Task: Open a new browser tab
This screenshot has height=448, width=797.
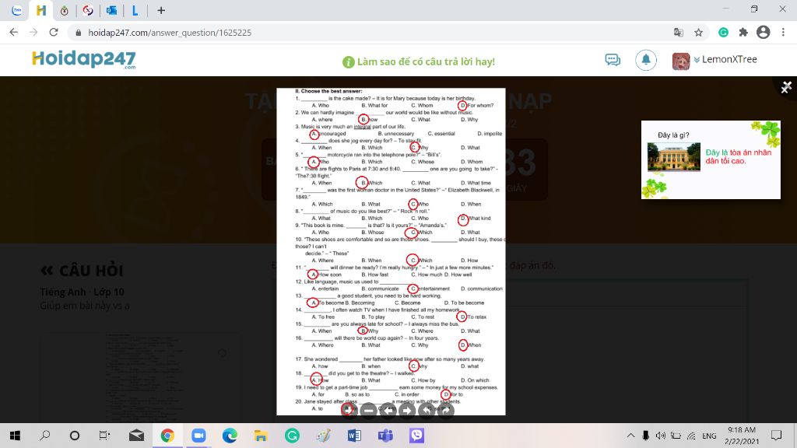Action: click(161, 10)
